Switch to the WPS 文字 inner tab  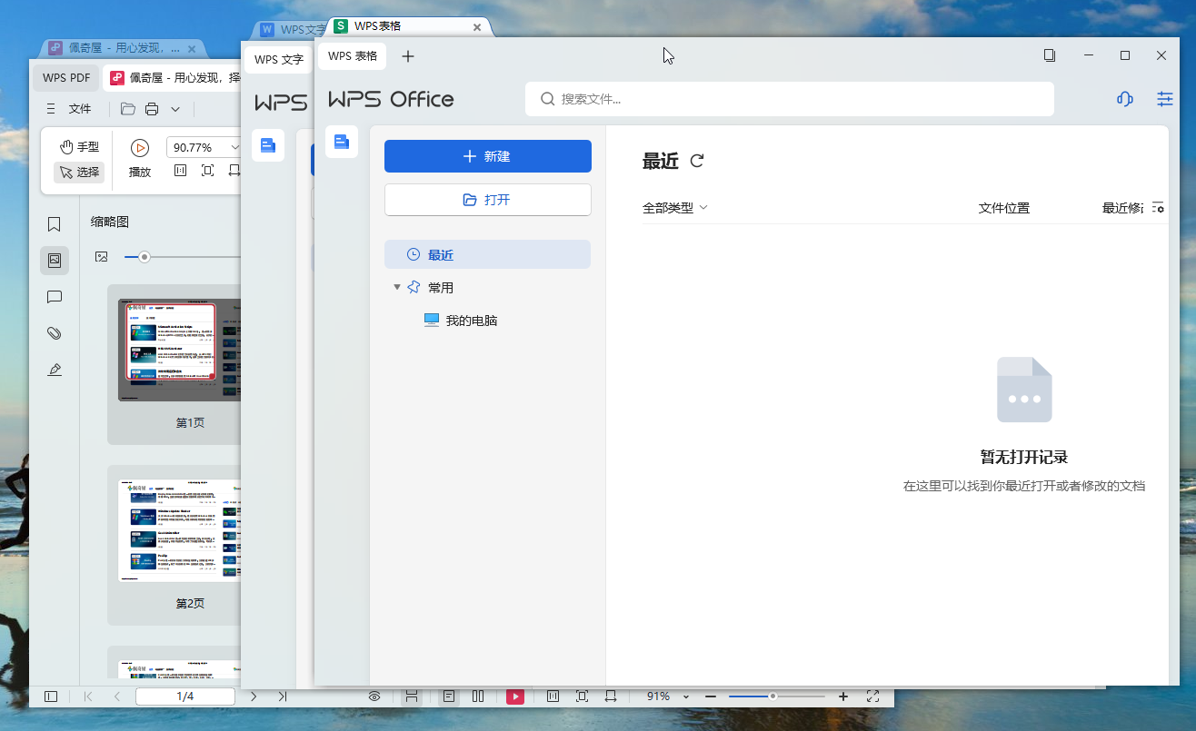coord(278,60)
